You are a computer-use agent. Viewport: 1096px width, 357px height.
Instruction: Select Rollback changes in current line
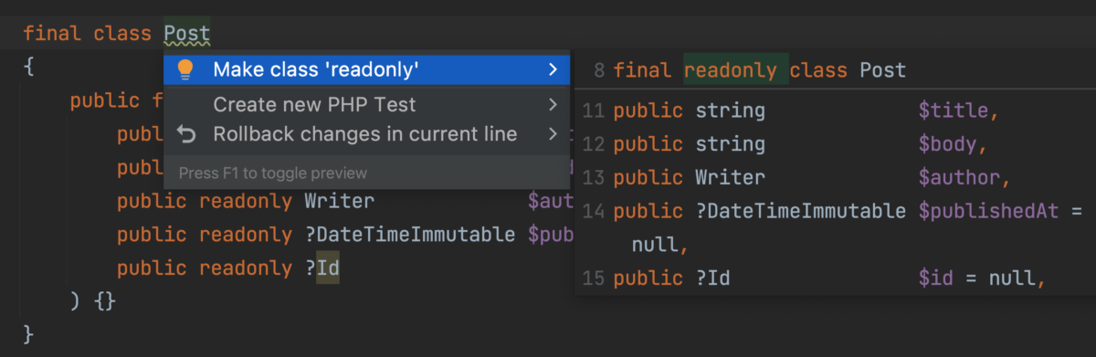point(367,134)
